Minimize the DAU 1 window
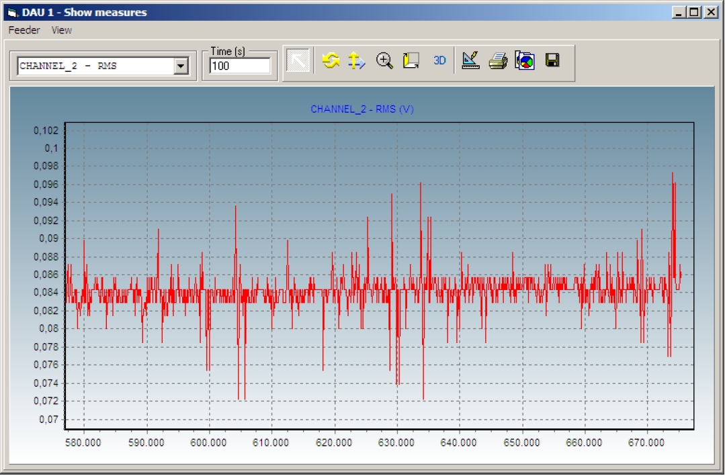 (x=678, y=13)
